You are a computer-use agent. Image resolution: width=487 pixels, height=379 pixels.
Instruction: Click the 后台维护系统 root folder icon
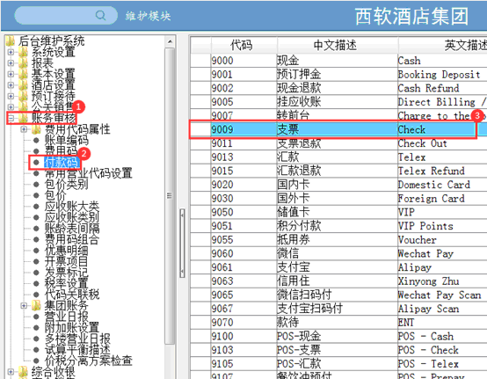pyautogui.click(x=11, y=40)
